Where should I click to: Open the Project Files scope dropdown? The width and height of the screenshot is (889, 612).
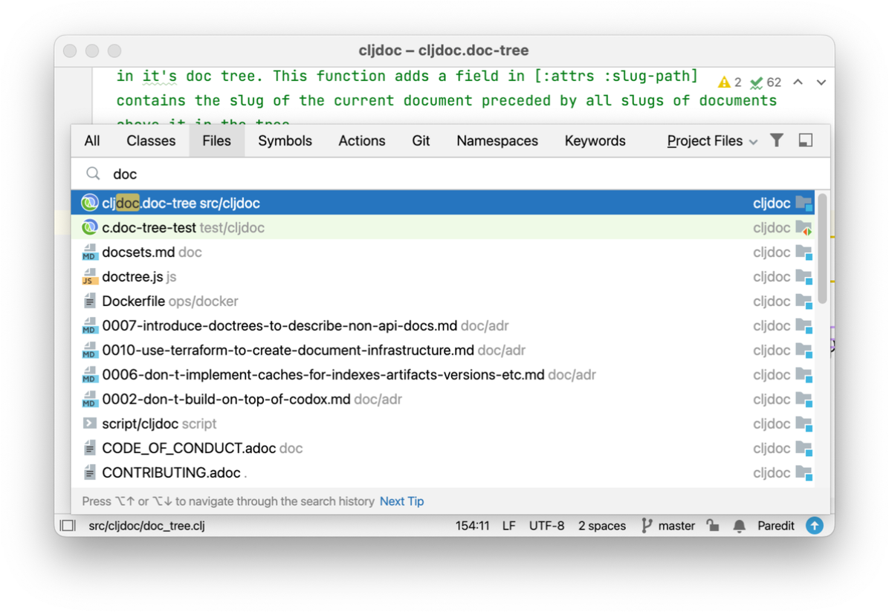click(712, 140)
